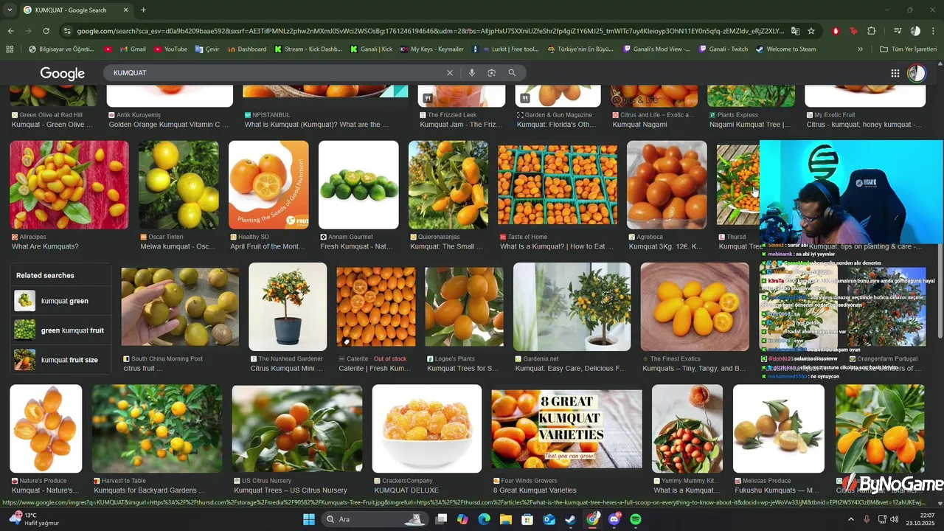Open Spotify from taskbar
Viewport: 944px width, 531px height.
tap(636, 519)
